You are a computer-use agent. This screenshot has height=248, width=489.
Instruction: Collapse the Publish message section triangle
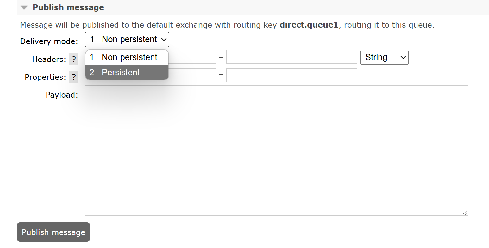(24, 7)
